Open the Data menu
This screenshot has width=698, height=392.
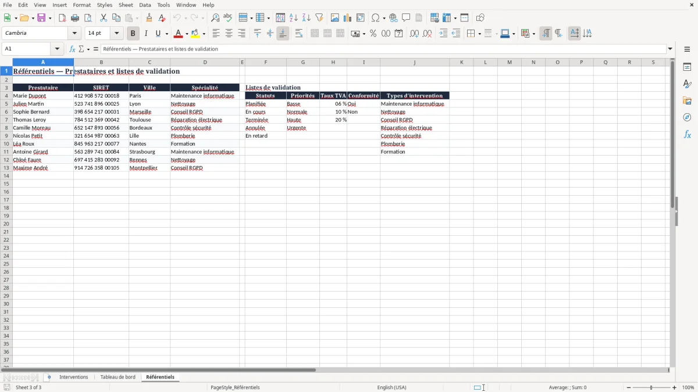[145, 5]
